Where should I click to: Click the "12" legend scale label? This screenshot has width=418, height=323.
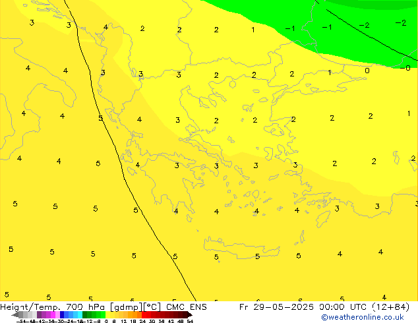coord(124,322)
